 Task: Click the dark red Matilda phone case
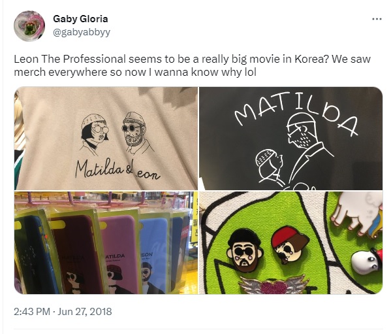[x=76, y=254]
